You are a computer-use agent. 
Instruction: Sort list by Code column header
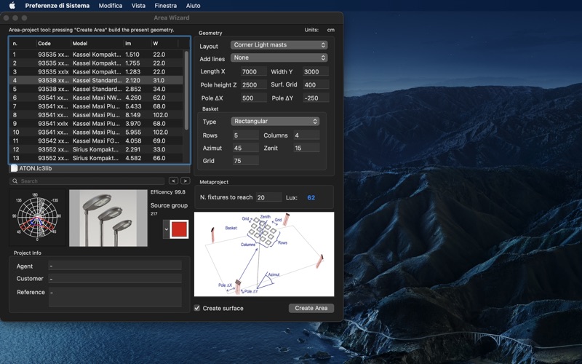click(53, 44)
